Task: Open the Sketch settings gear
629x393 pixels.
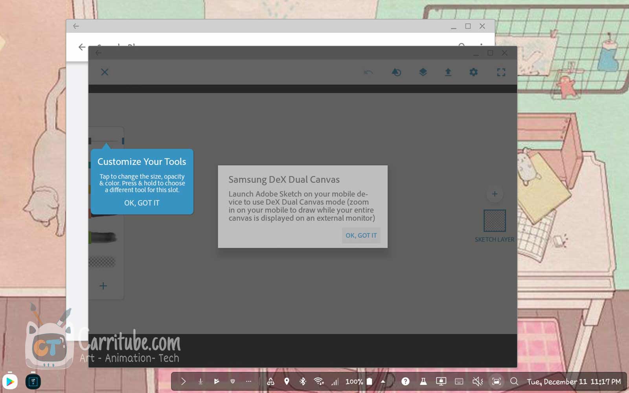Action: coord(473,72)
